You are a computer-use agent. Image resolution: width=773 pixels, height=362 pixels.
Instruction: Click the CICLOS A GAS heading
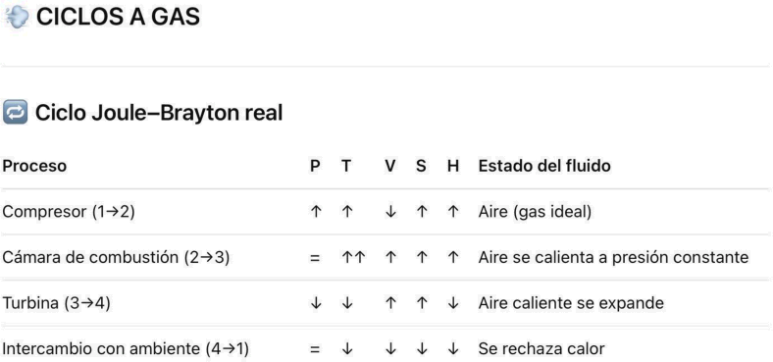[119, 18]
